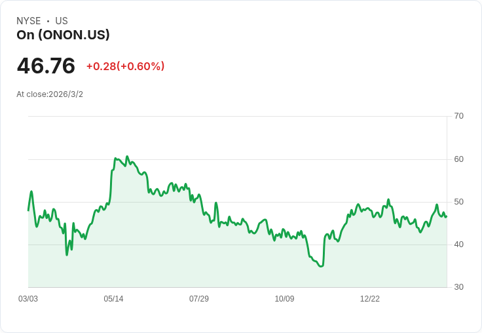Click the 50 value on price axis
The width and height of the screenshot is (482, 333).
click(458, 202)
